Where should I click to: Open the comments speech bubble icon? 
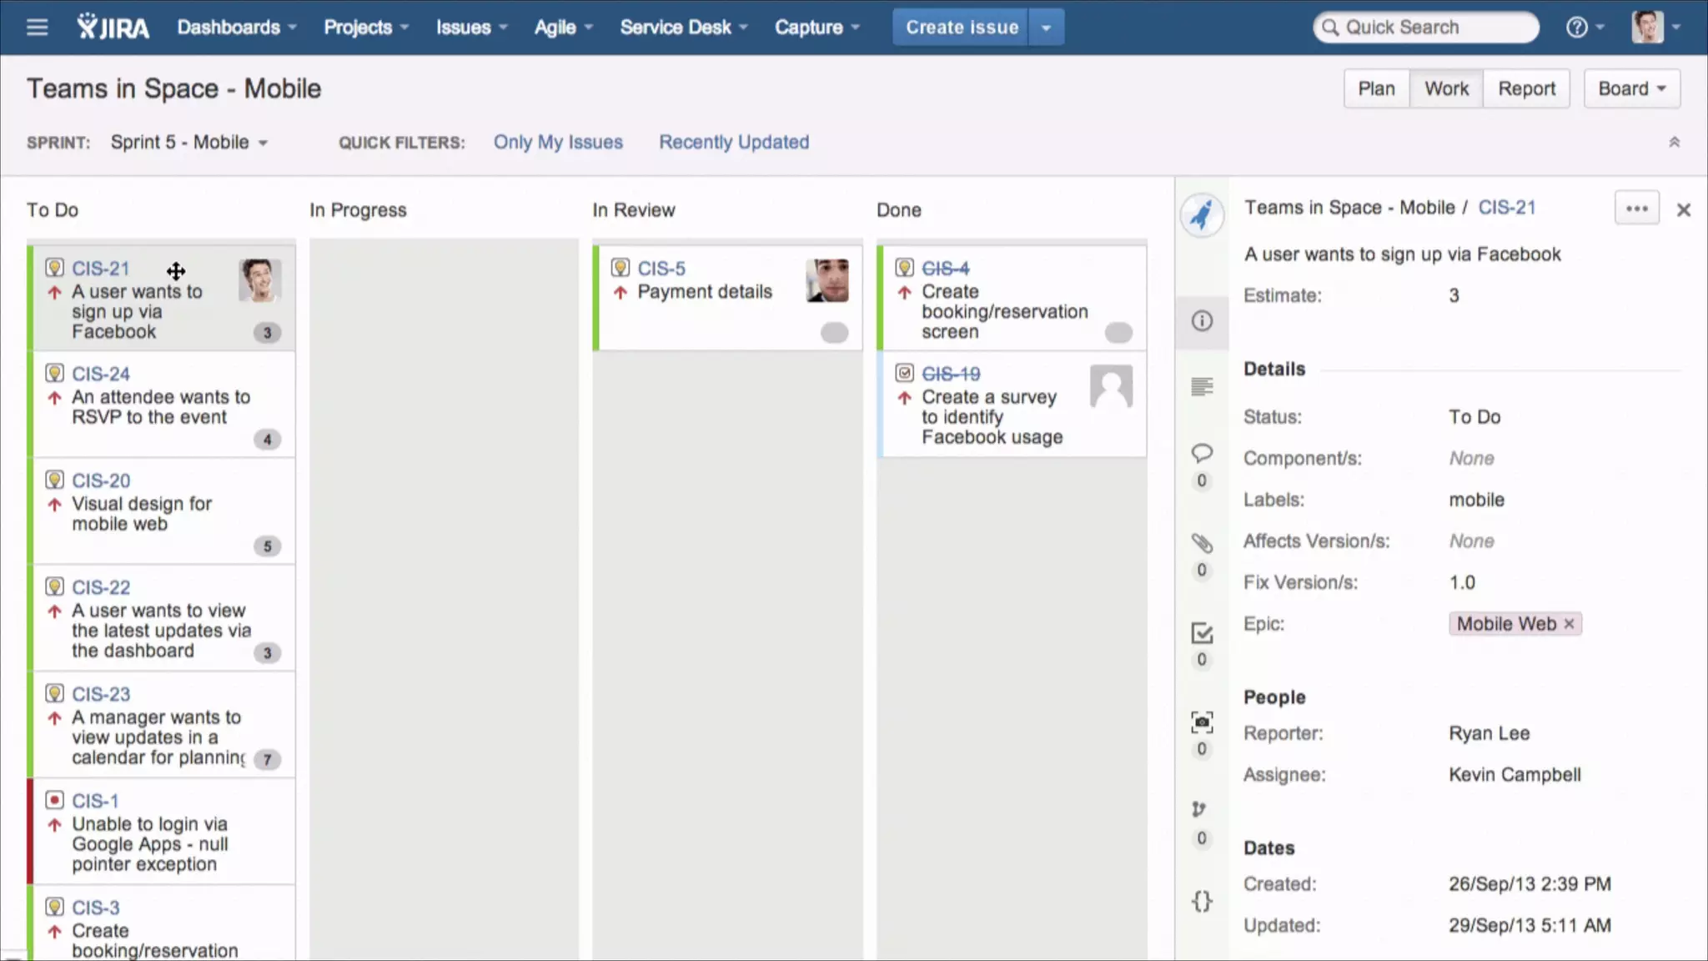[x=1202, y=454]
